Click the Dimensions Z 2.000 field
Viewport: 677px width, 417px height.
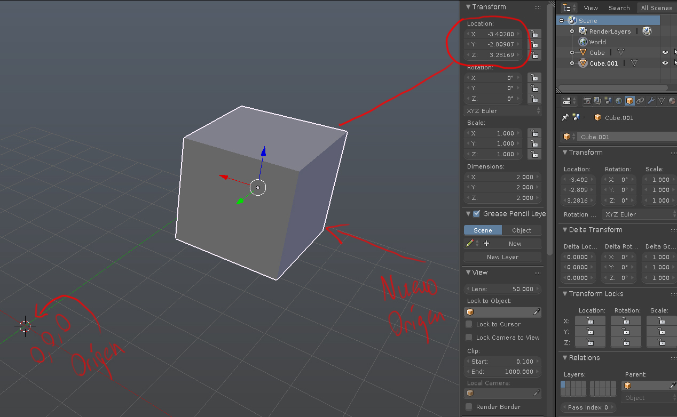tap(502, 198)
